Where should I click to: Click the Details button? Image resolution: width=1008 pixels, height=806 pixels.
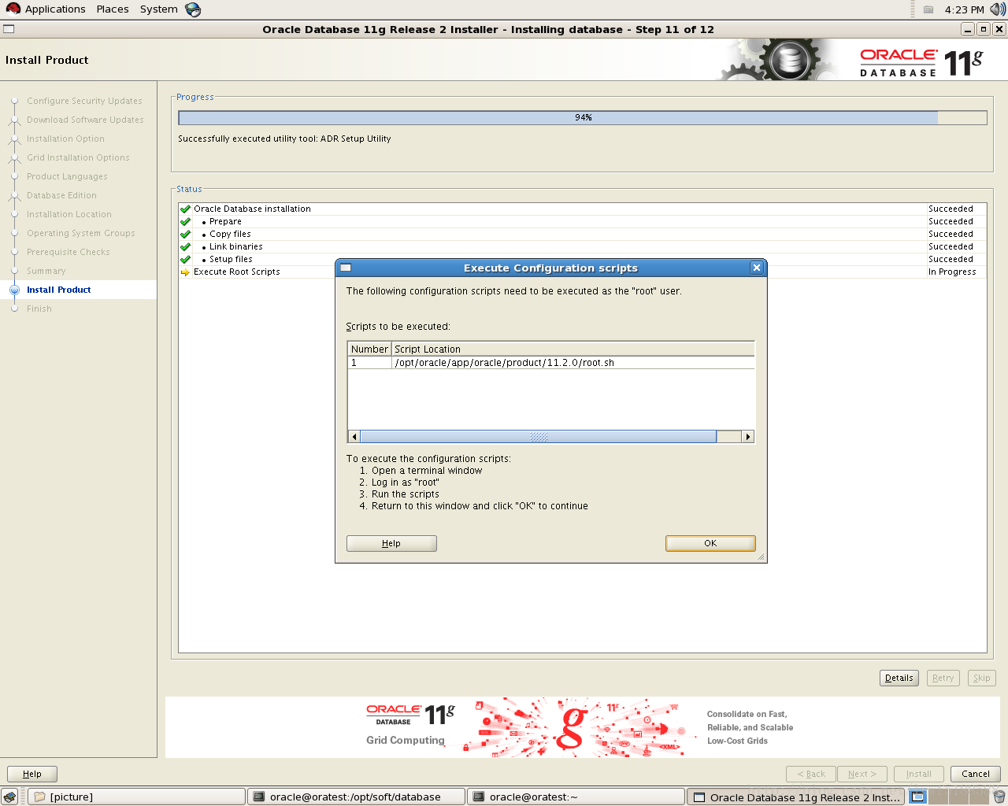pos(899,678)
